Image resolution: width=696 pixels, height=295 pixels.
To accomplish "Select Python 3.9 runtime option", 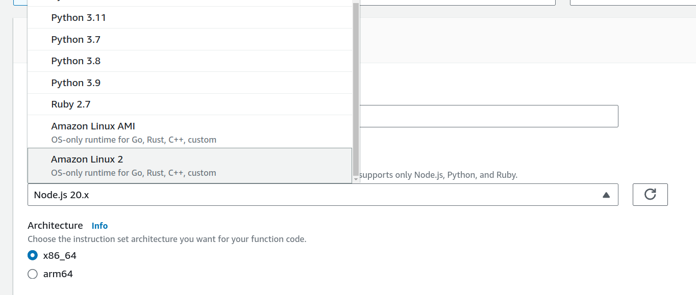I will click(76, 83).
